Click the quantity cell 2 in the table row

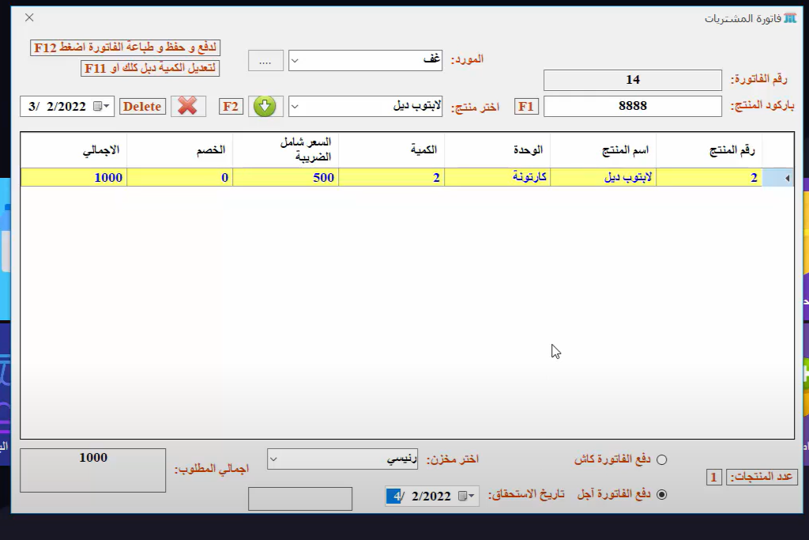click(392, 178)
